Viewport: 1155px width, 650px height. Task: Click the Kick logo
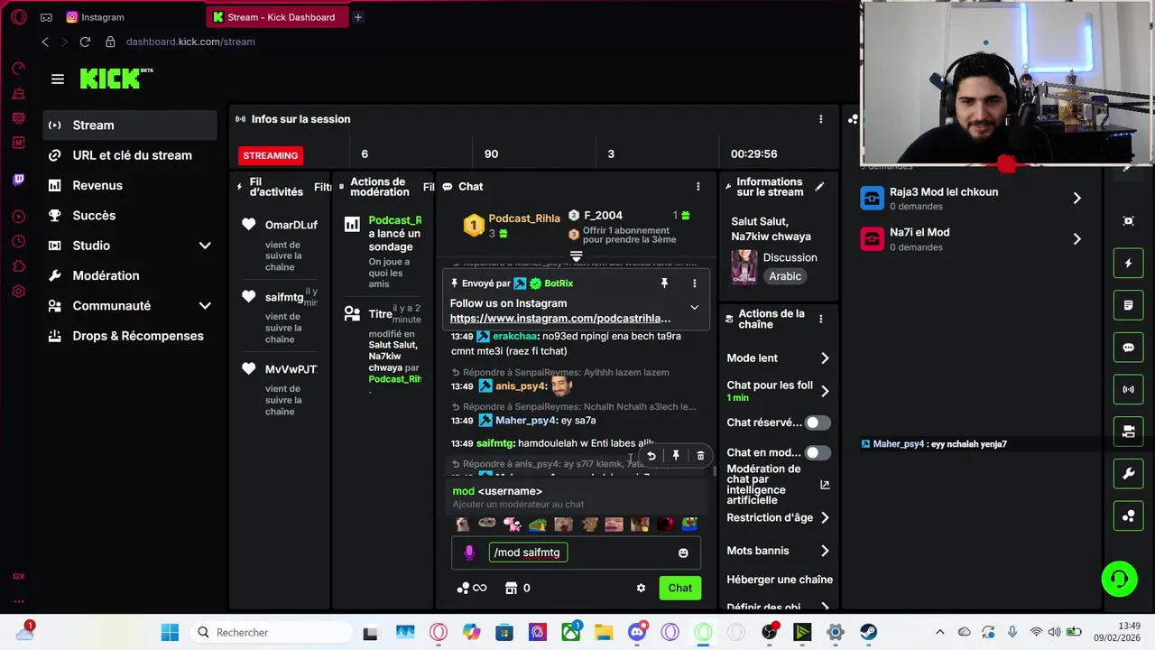coord(116,79)
